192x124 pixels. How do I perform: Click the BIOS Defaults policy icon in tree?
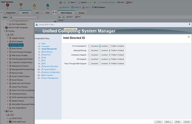[x=11, y=42]
